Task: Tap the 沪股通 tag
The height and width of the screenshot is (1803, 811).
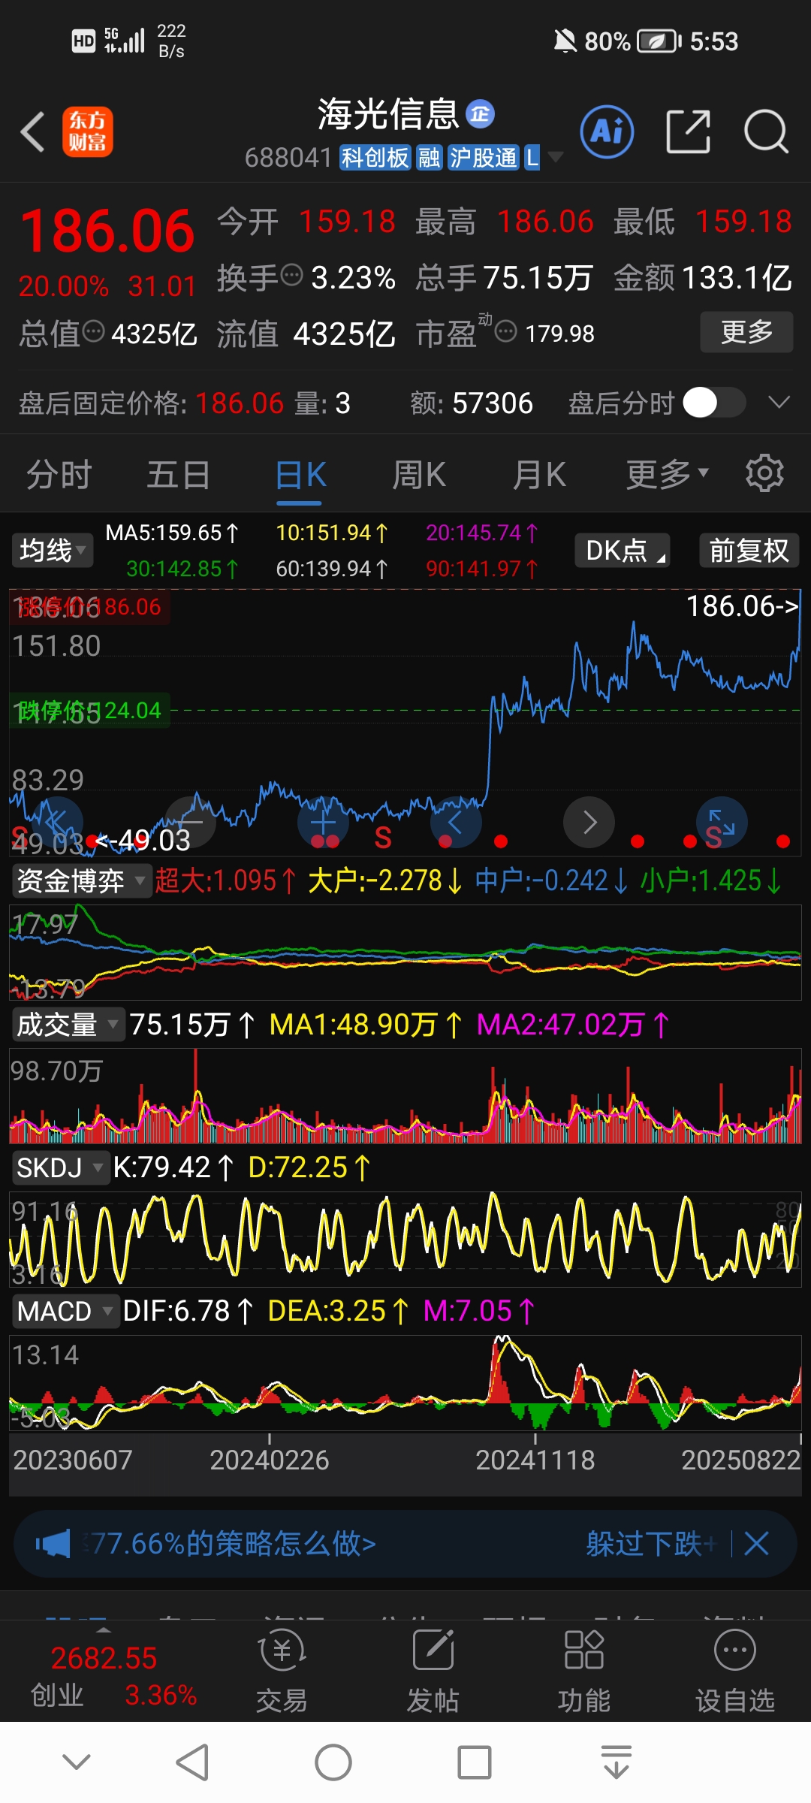Action: point(484,158)
